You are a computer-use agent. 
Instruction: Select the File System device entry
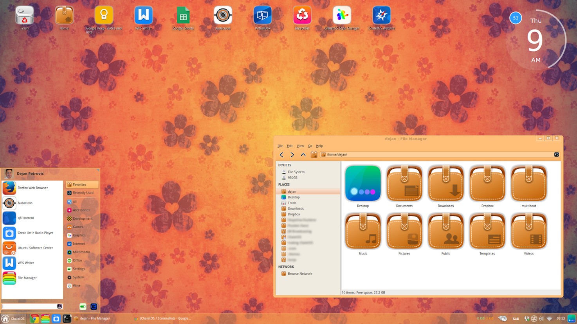click(296, 172)
